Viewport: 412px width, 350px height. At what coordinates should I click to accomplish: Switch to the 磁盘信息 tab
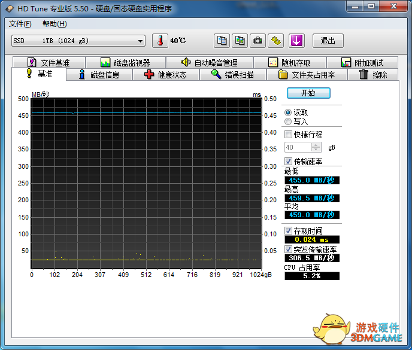coord(99,75)
